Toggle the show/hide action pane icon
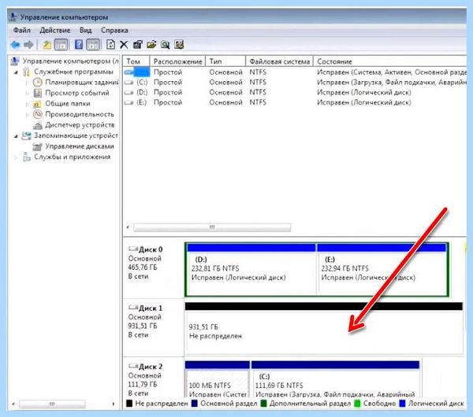The image size is (473, 417). coord(93,45)
